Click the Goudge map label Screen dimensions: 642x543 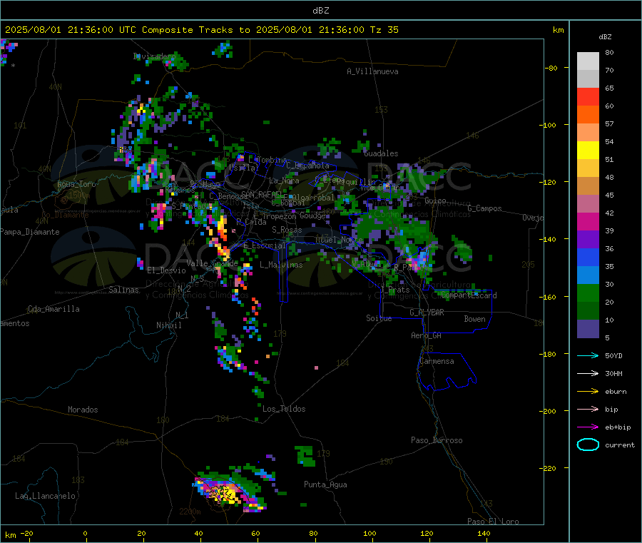click(313, 215)
